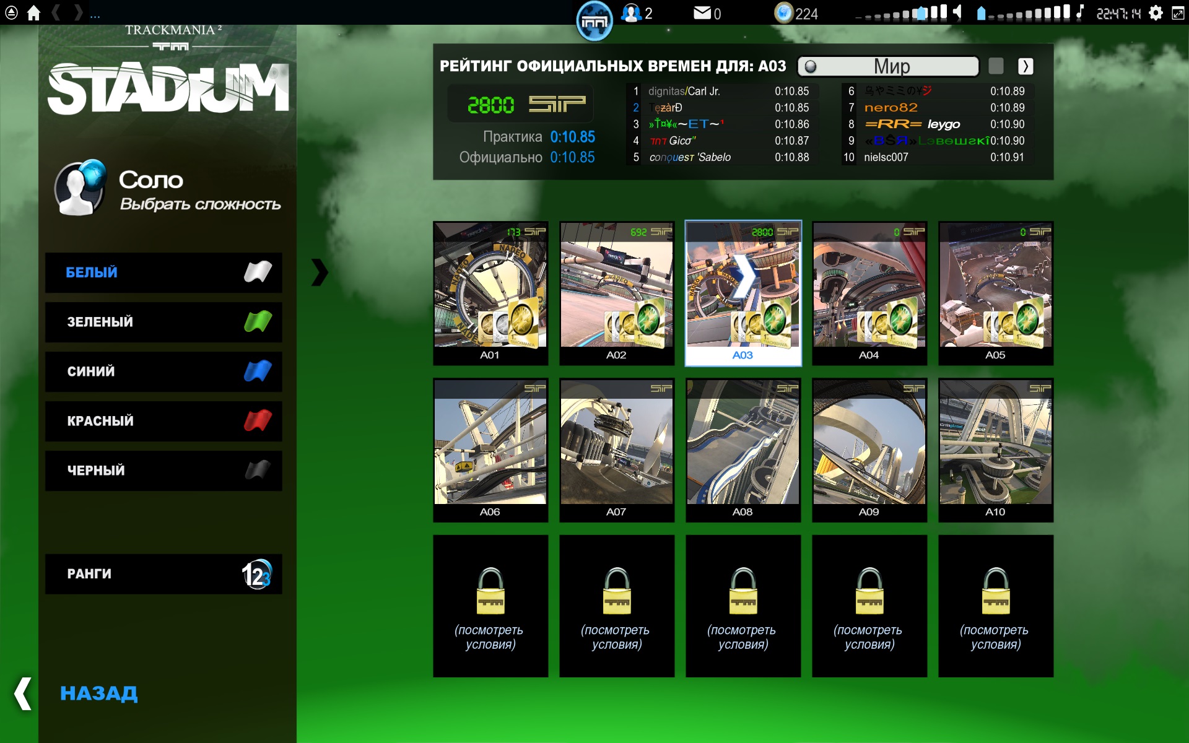Select red difficulty КРАСНЫЙ
Image resolution: width=1189 pixels, height=743 pixels.
[x=163, y=421]
